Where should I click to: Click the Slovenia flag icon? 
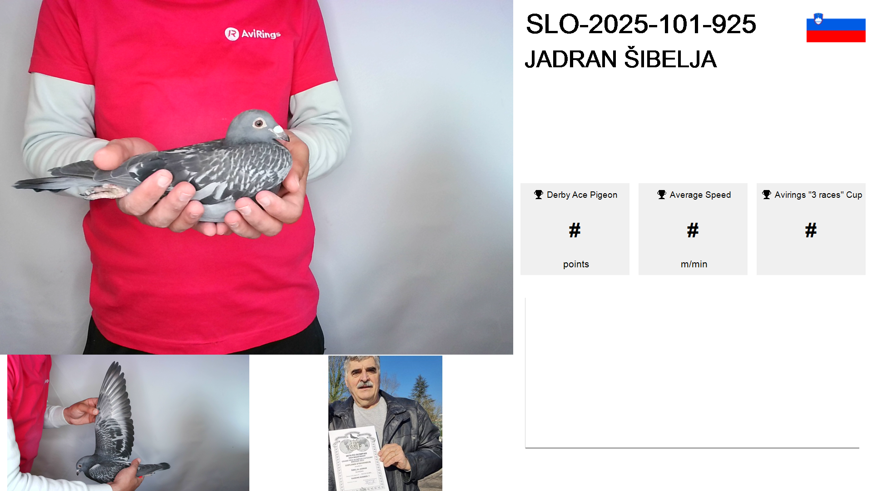tap(836, 27)
